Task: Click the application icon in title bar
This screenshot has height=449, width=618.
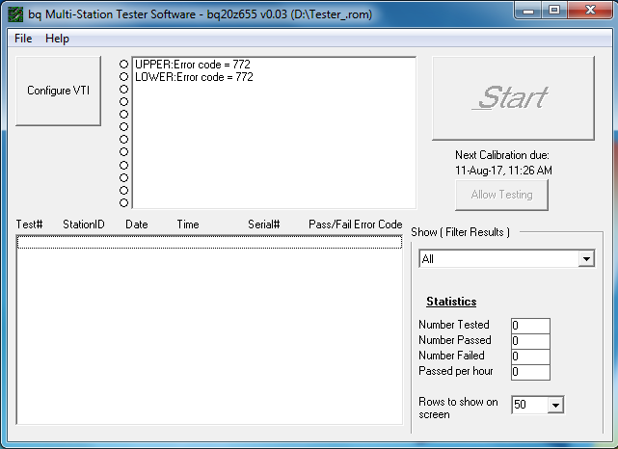Action: pos(15,15)
